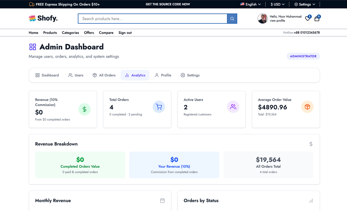Click the view profile link

pyautogui.click(x=277, y=21)
